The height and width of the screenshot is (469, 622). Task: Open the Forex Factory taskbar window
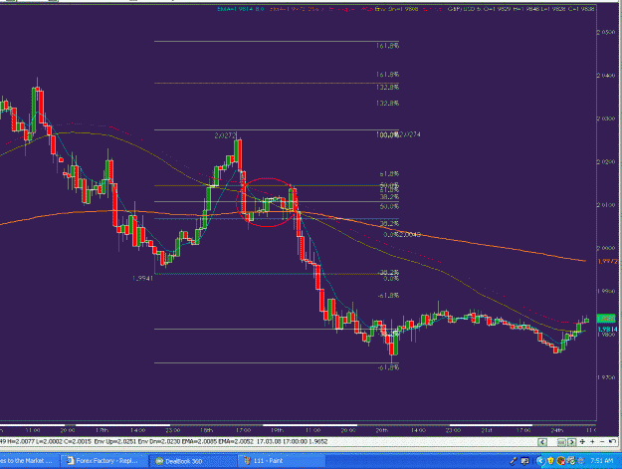(x=104, y=461)
